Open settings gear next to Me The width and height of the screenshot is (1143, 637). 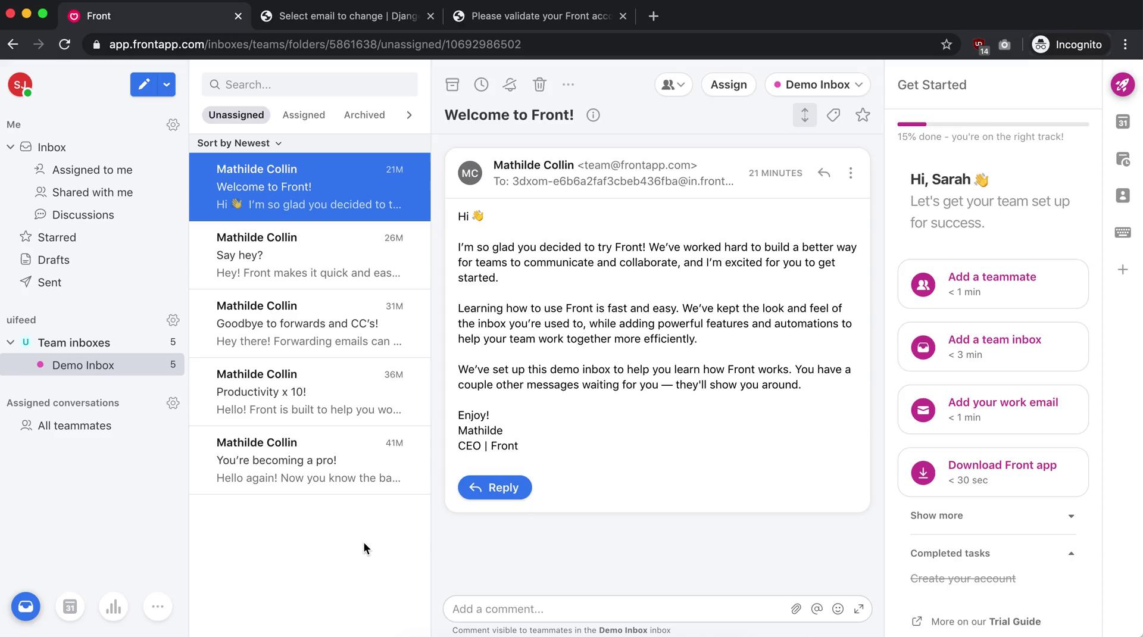coord(173,124)
